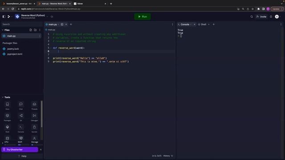Open poetry.lock packager file

[13, 49]
